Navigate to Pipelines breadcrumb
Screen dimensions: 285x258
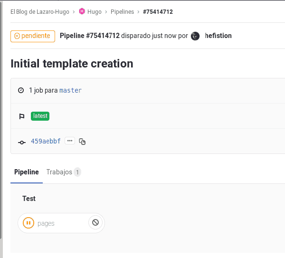pyautogui.click(x=122, y=12)
